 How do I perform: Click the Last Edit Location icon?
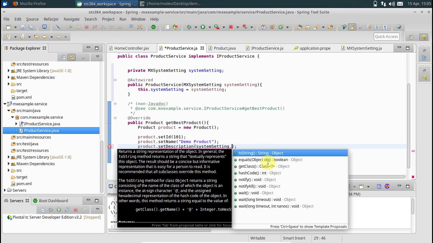(36, 37)
